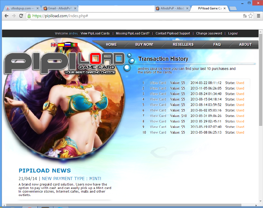The height and width of the screenshot is (208, 263).
Task: Close the AllodsPvP - Allods tab
Action: coord(187,8)
